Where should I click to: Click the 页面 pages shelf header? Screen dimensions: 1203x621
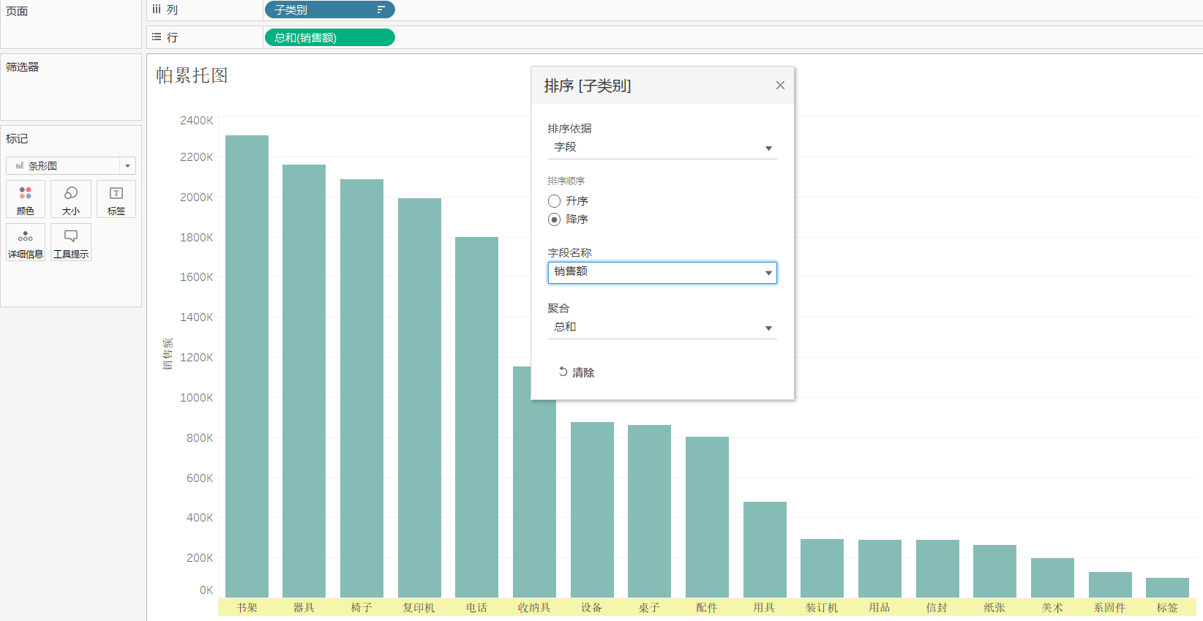17,11
